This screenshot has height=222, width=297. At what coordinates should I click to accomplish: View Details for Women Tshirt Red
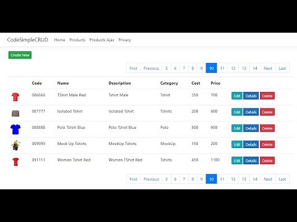(251, 160)
